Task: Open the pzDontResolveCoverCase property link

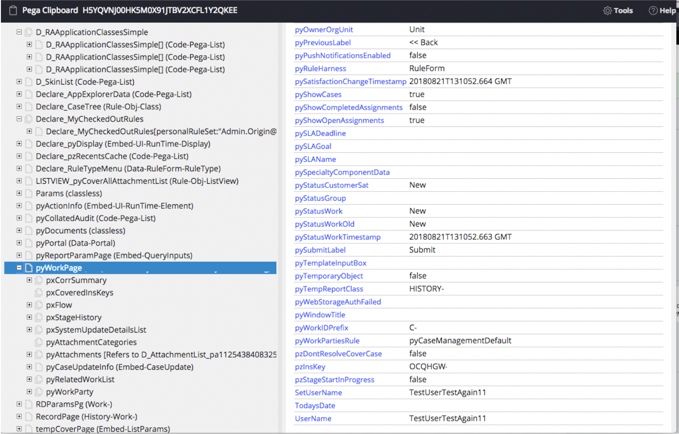Action: click(339, 354)
